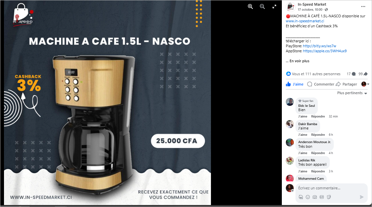Zoom out of the photo
372x207 pixels.
pyautogui.click(x=262, y=7)
